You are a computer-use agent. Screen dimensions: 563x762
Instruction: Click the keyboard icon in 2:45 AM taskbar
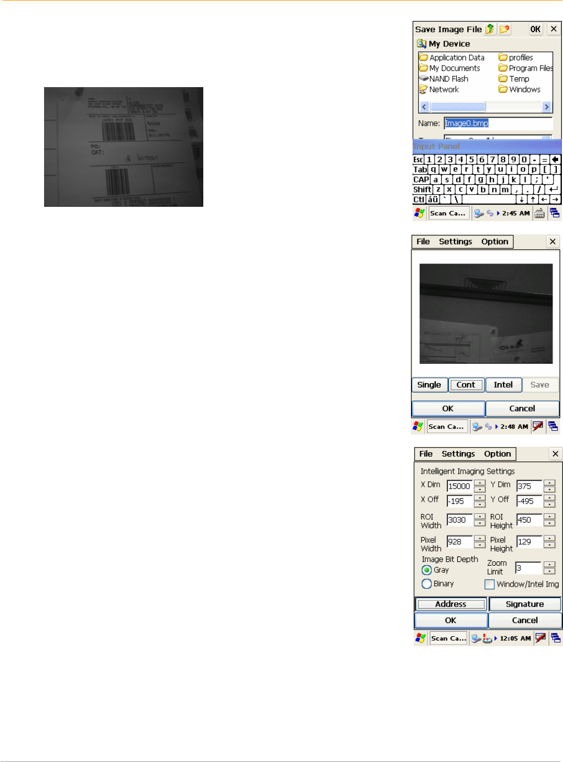pos(540,213)
